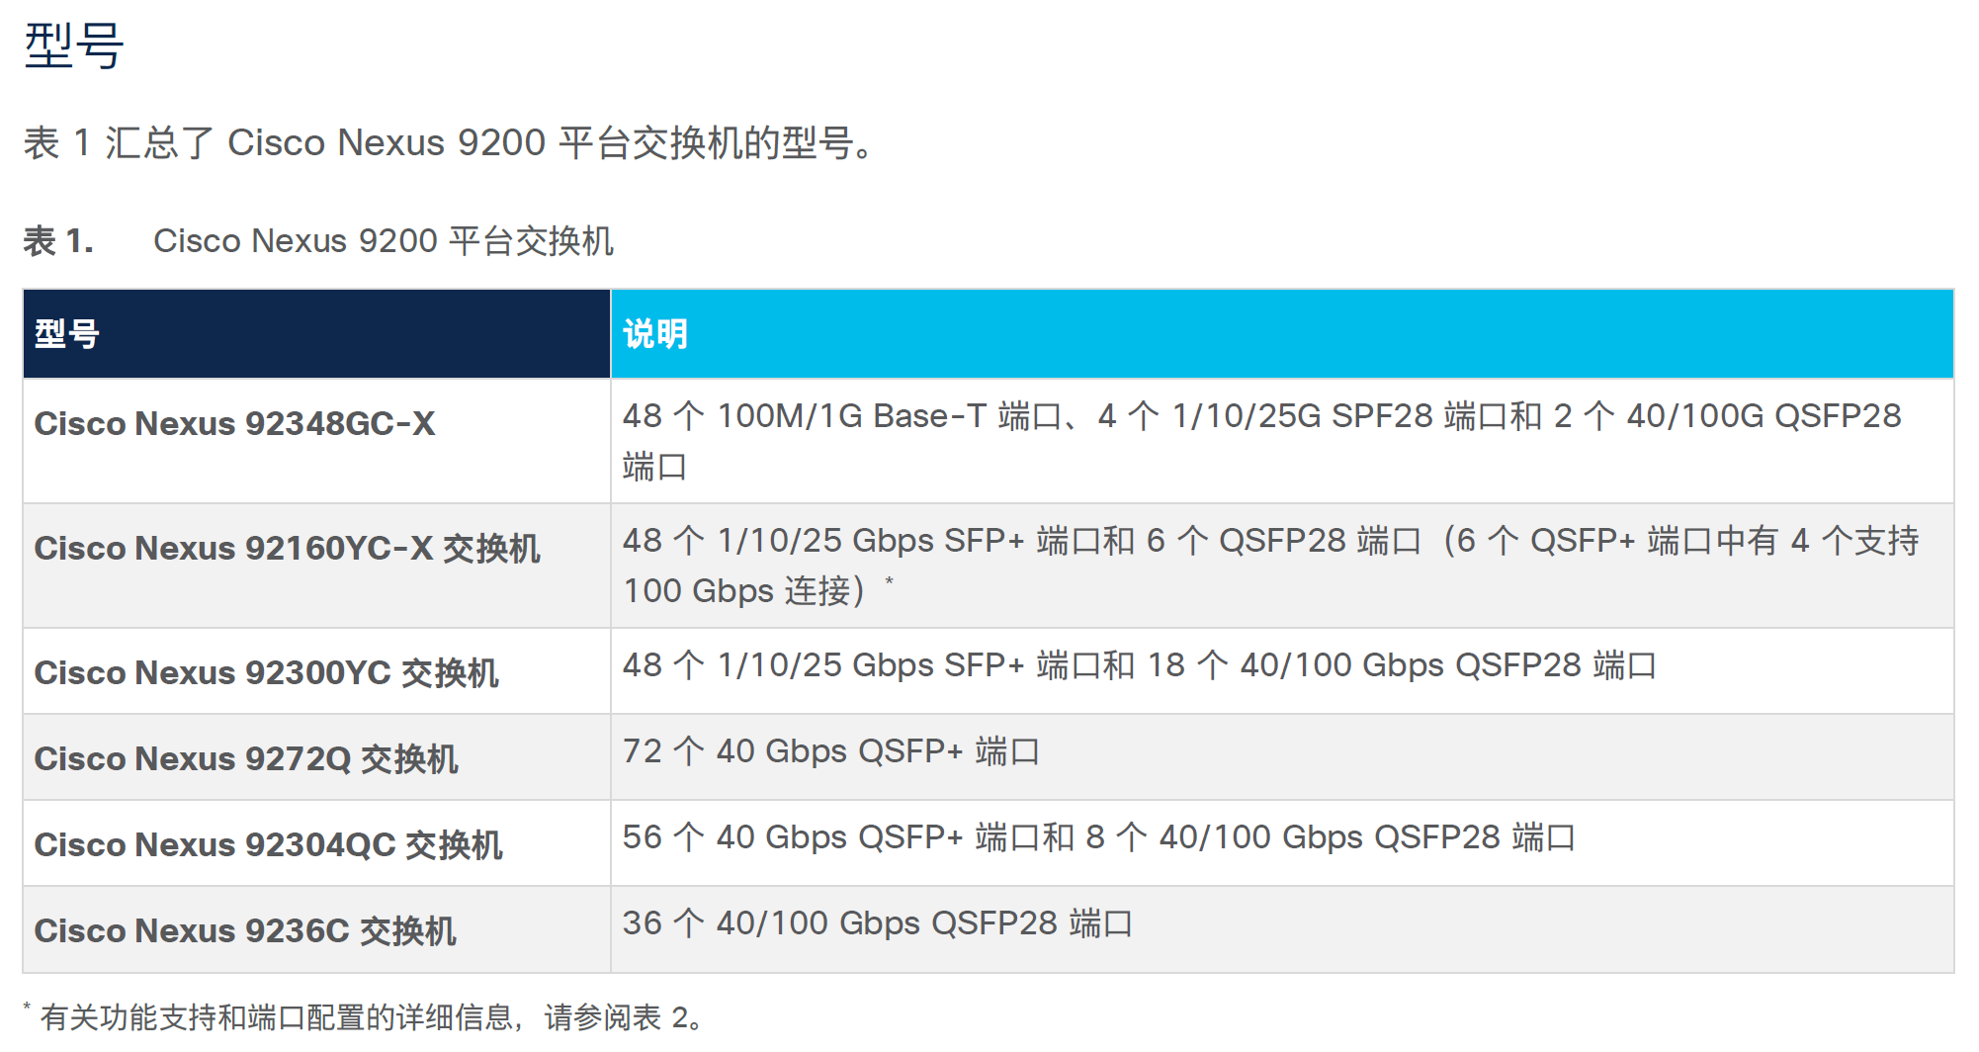Click the 48 个 100M/1G Base-T description cell
Screen dimensions: 1979x1052
(x=1261, y=440)
